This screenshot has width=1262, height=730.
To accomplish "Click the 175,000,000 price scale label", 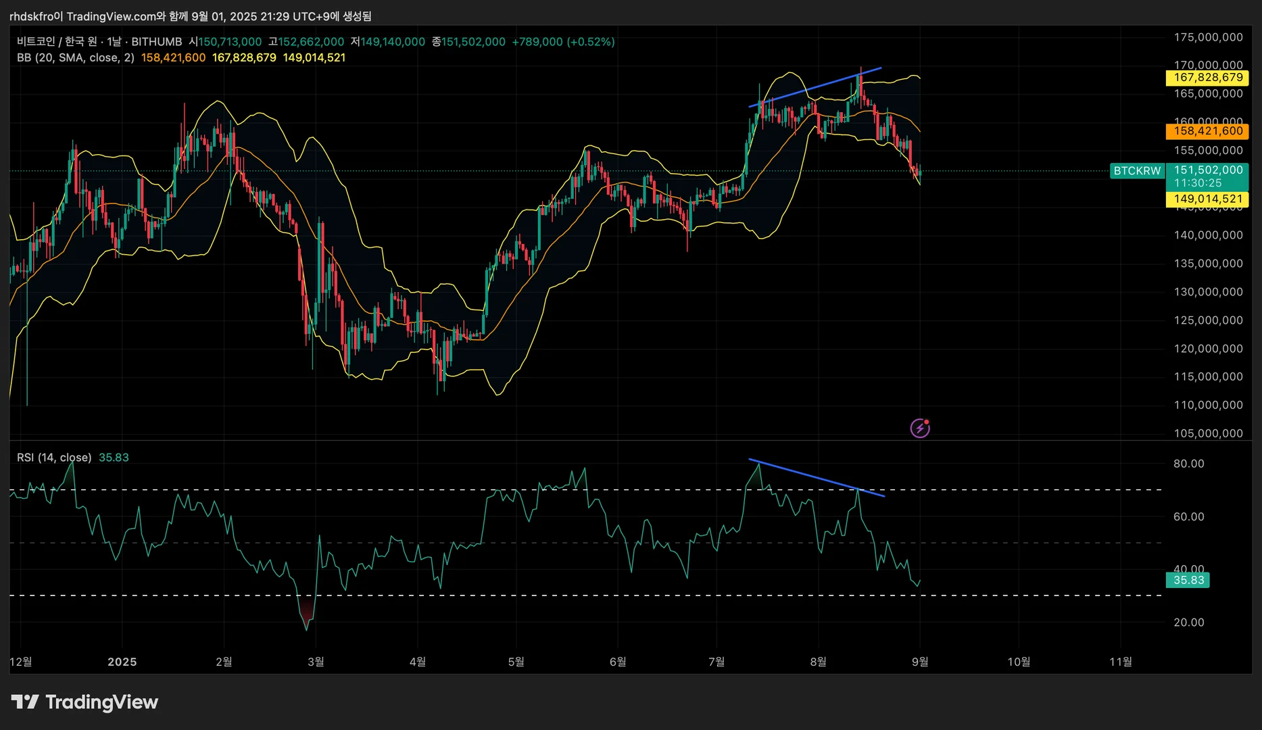I will coord(1208,38).
